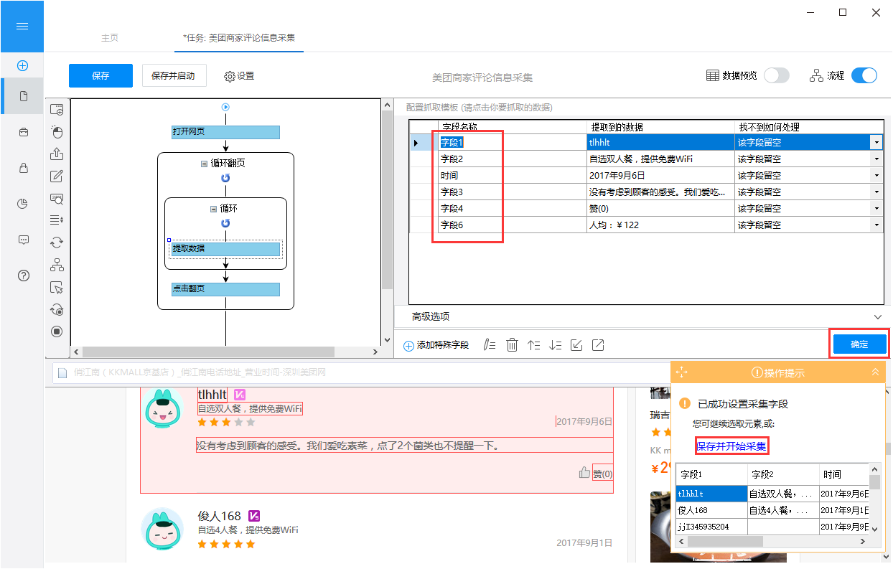
Task: Open the pie chart icon in sidebar
Action: [22, 204]
